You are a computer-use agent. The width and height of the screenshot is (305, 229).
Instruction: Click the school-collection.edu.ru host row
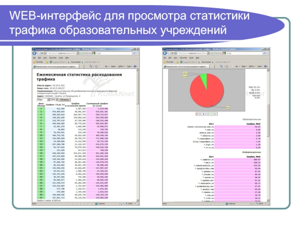223,127
